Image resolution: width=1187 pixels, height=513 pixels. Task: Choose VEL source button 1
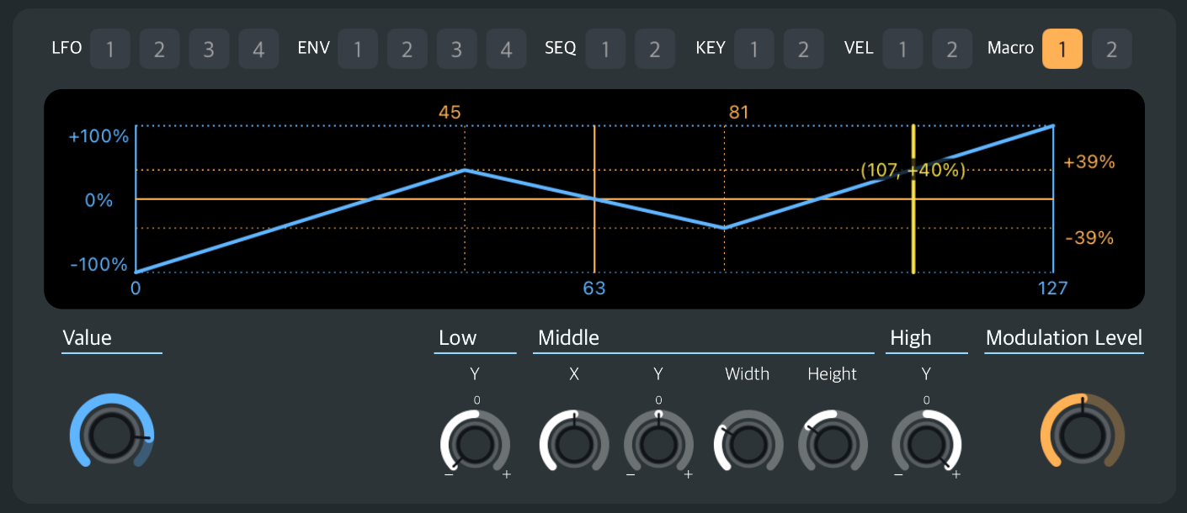tap(902, 49)
